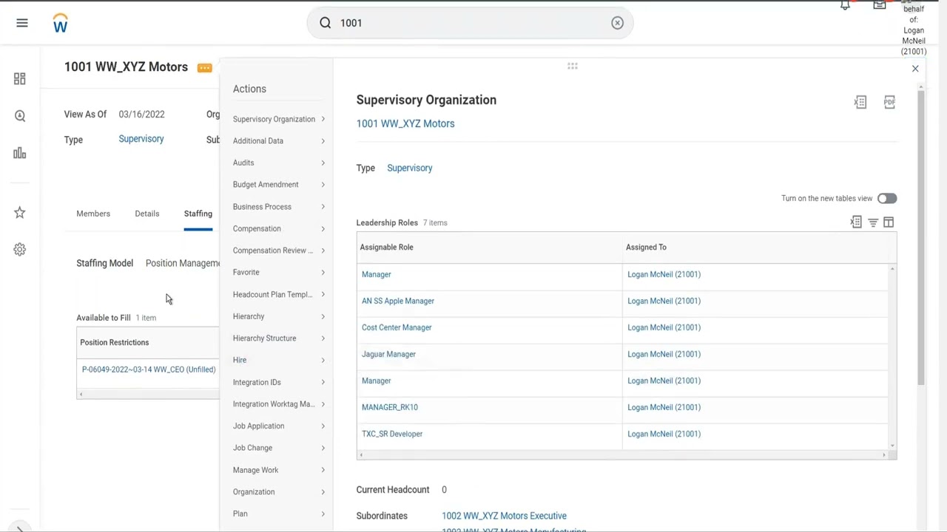Screen dimensions: 947x532
Task: Open MANAGER_RK10 role link
Action: pyautogui.click(x=390, y=407)
